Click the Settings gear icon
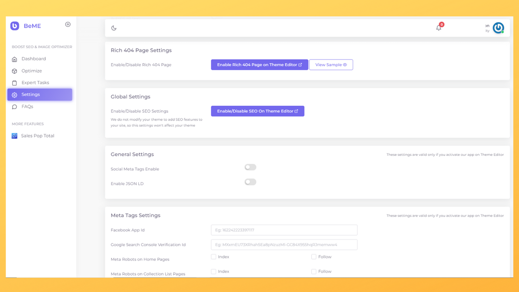This screenshot has height=292, width=519. [15, 94]
